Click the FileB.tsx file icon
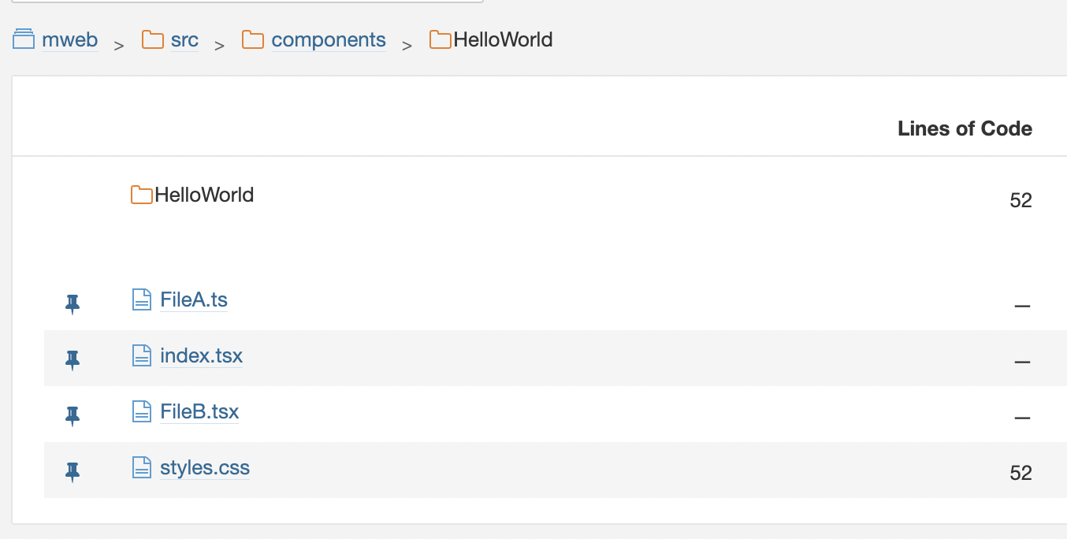Screen dimensions: 1067x539 coord(141,411)
